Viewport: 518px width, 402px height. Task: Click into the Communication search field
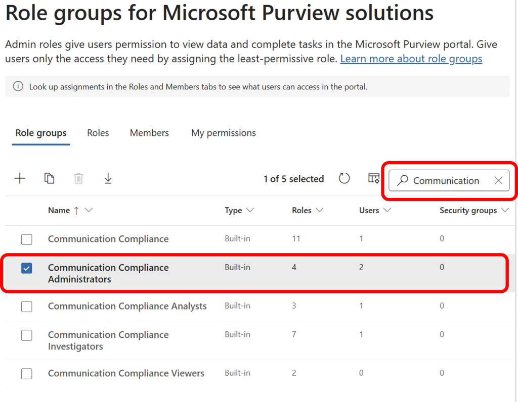click(x=449, y=180)
